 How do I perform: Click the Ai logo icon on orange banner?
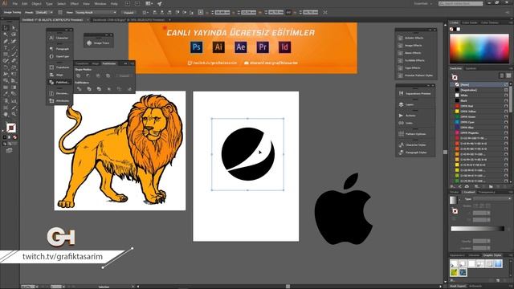(218, 47)
